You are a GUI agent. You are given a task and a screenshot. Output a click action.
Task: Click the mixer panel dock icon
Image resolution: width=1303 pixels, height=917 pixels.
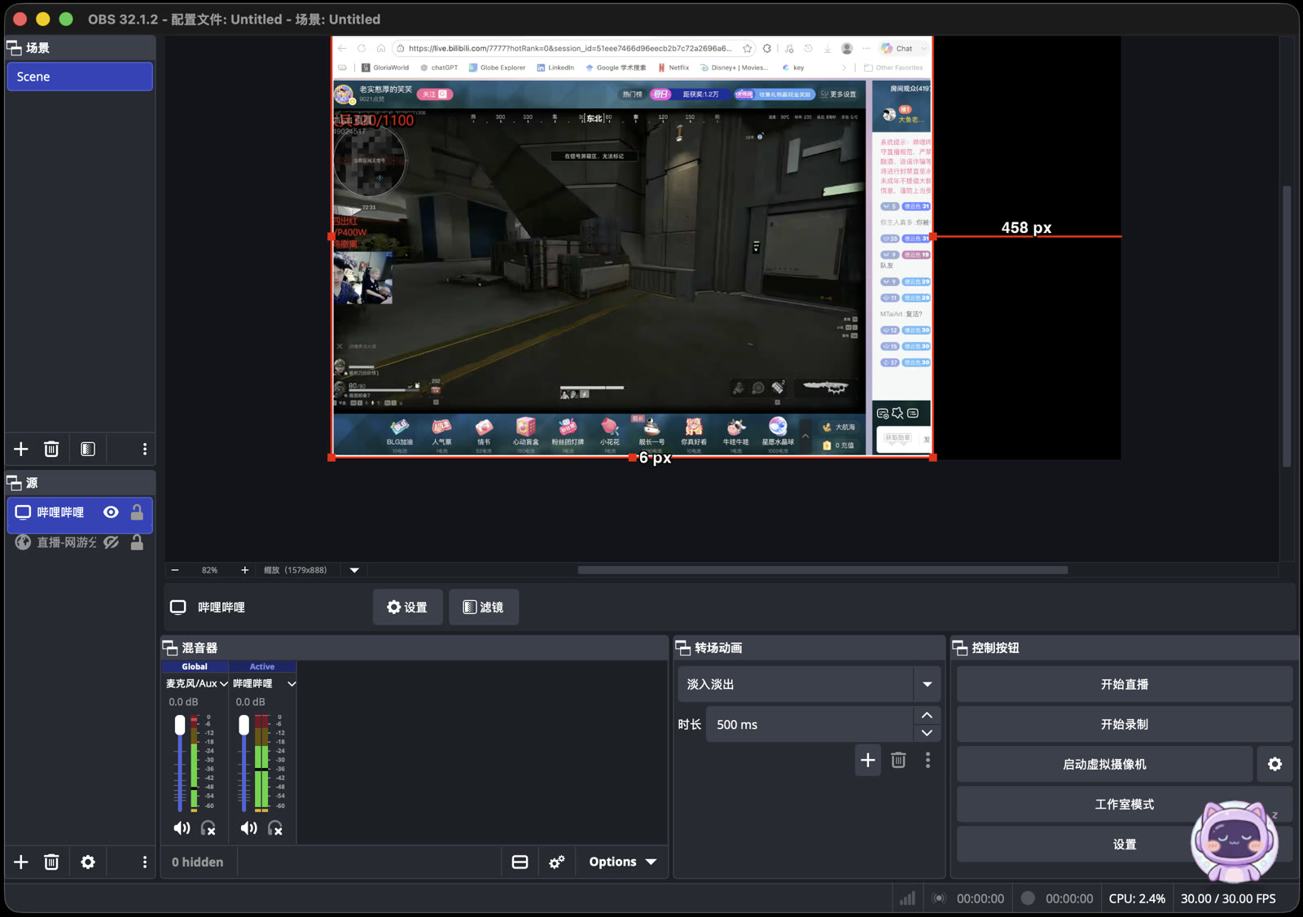tap(170, 647)
